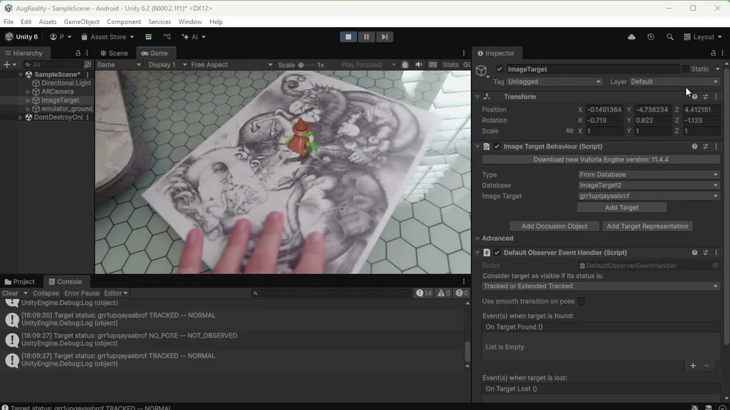Select ImageTarget in the Hierarchy
Screen dimensions: 730x410
[x=60, y=100]
